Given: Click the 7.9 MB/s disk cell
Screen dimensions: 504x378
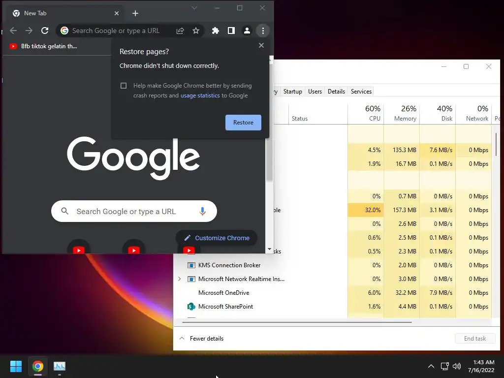Looking at the screenshot, I should click(x=438, y=293).
